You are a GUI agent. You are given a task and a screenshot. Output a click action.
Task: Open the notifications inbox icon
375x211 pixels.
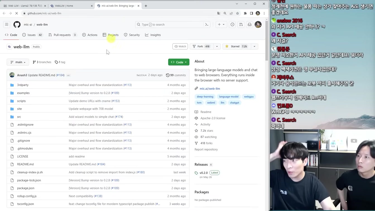coord(250,25)
